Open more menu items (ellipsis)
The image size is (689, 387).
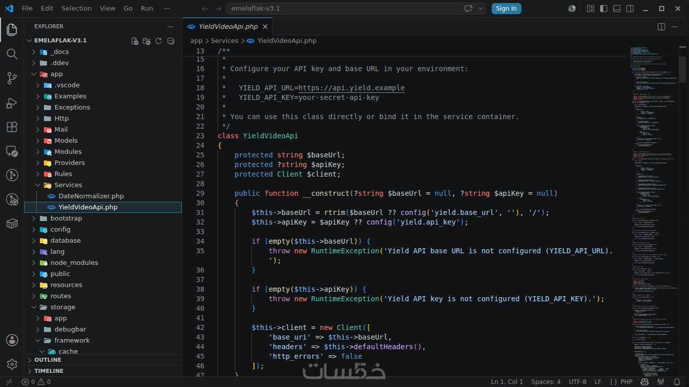(167, 8)
